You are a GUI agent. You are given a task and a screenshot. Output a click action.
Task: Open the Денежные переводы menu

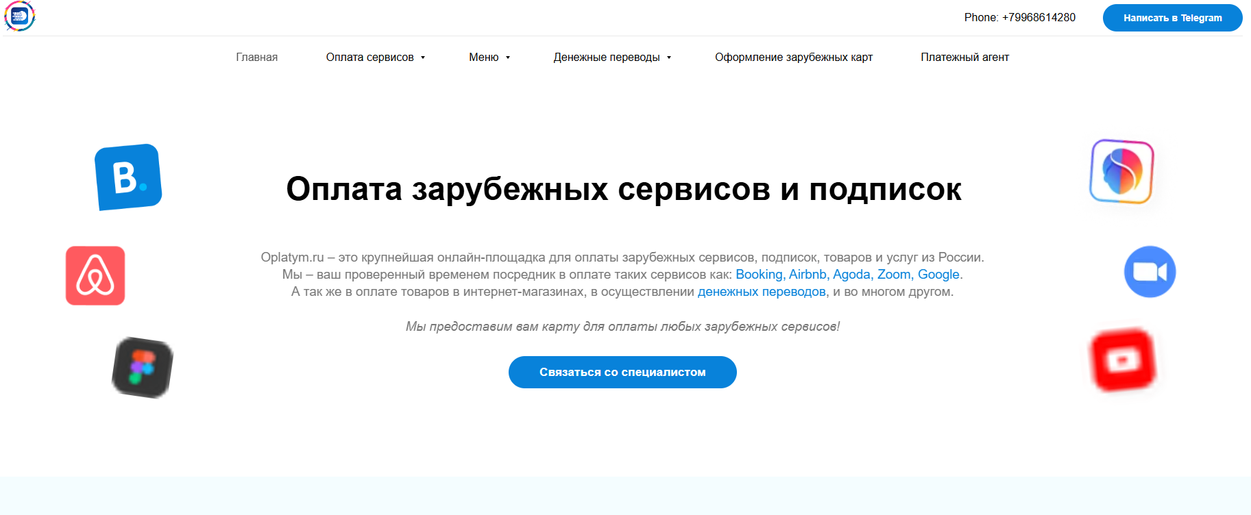(x=607, y=58)
